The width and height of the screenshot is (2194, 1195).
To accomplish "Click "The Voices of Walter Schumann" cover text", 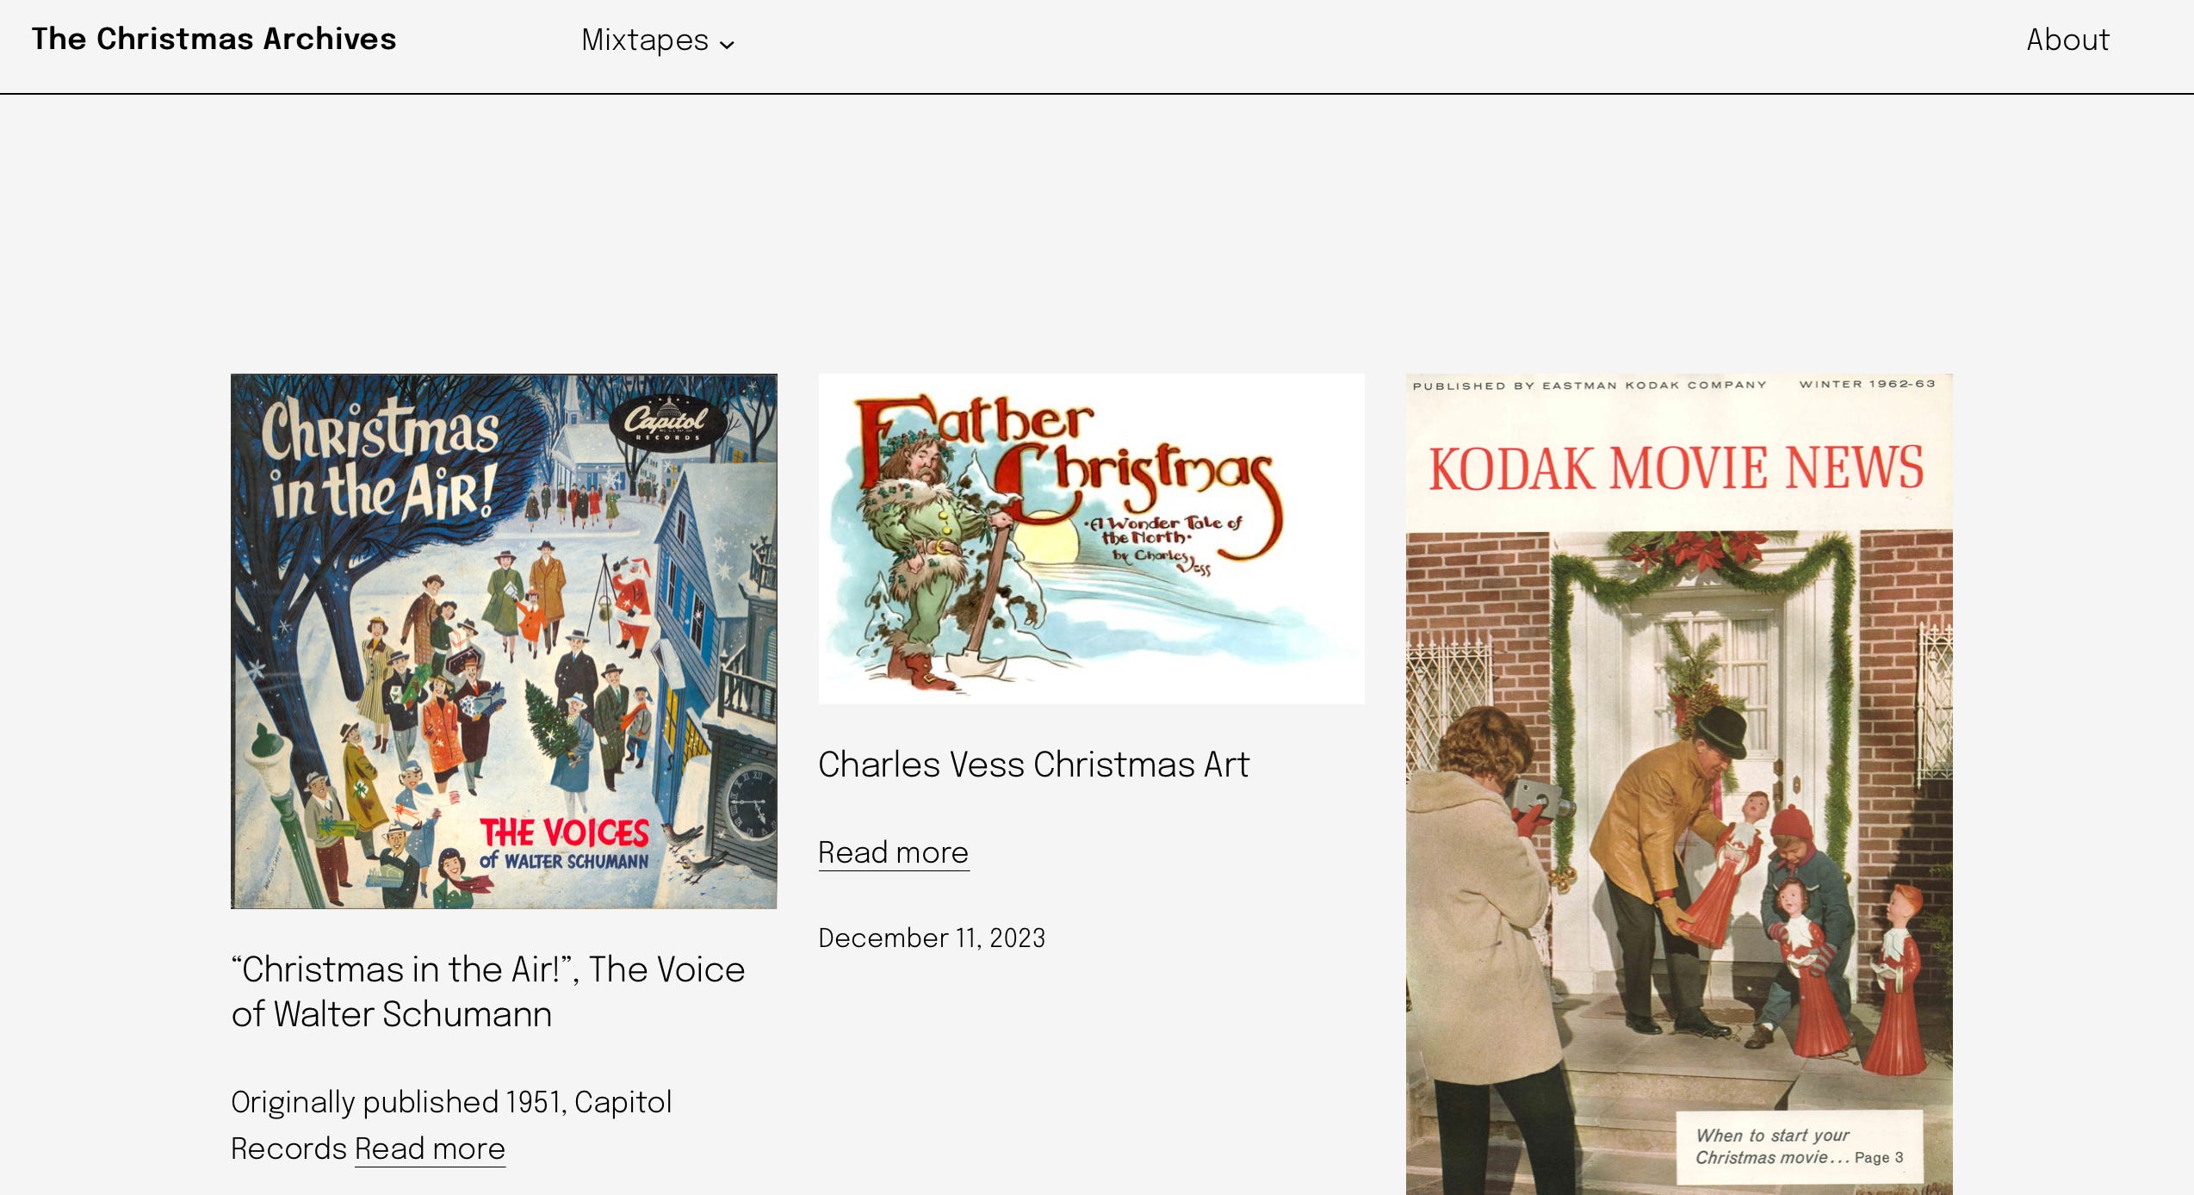I will point(564,845).
